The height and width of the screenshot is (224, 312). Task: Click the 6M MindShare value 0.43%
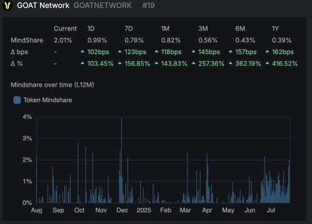point(245,40)
